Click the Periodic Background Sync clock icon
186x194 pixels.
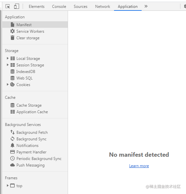point(12,158)
